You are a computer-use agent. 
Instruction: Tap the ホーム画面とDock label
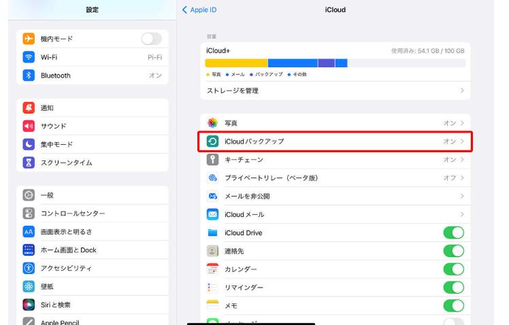[69, 250]
